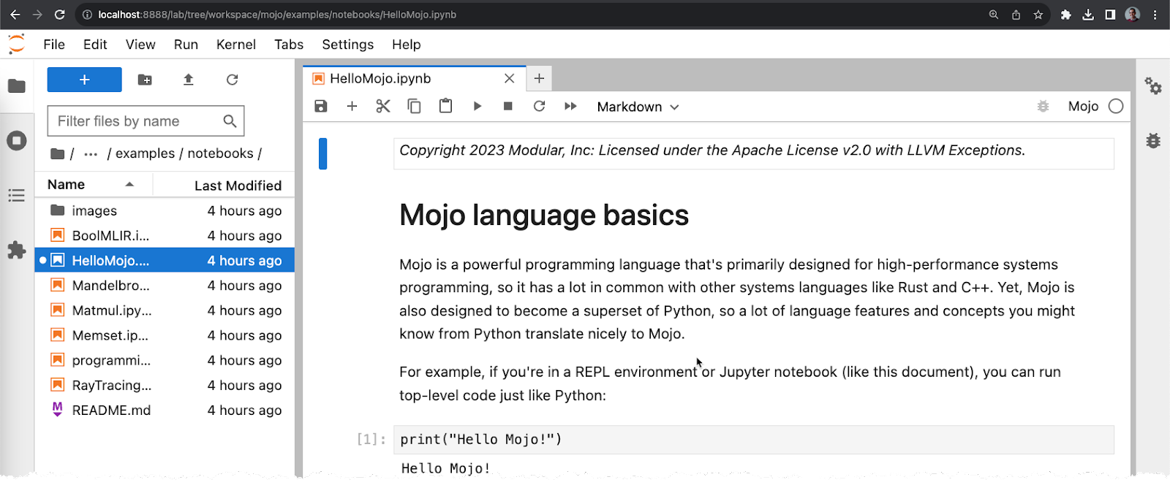Go to notebooks breadcrumb folder
Screen dimensions: 1170x496
point(220,153)
